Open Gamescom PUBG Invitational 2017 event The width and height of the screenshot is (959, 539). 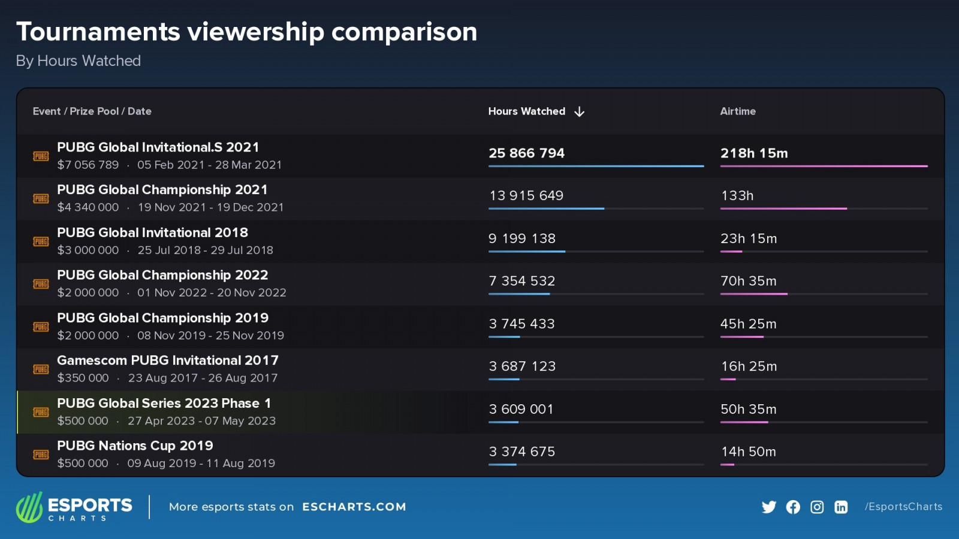pyautogui.click(x=168, y=361)
